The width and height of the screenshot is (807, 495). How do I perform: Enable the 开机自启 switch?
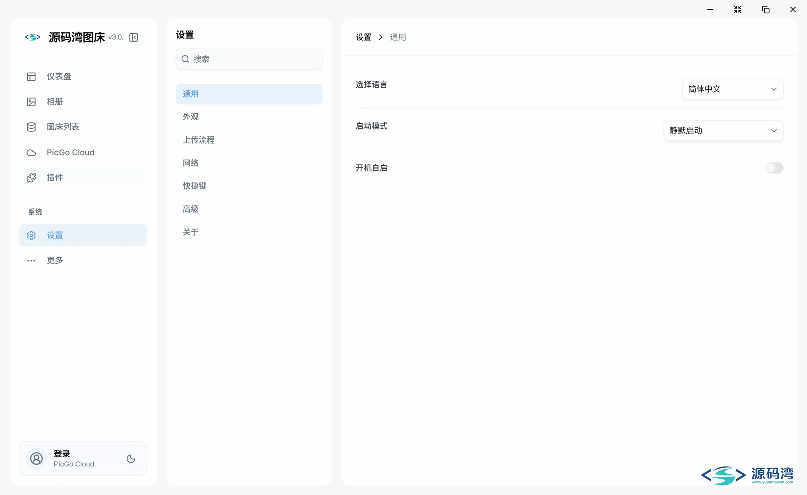tap(774, 168)
